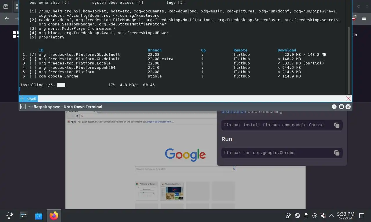Click '22.0 MB / 148.2 MB' download value
This screenshot has height=222, width=371.
point(305,55)
